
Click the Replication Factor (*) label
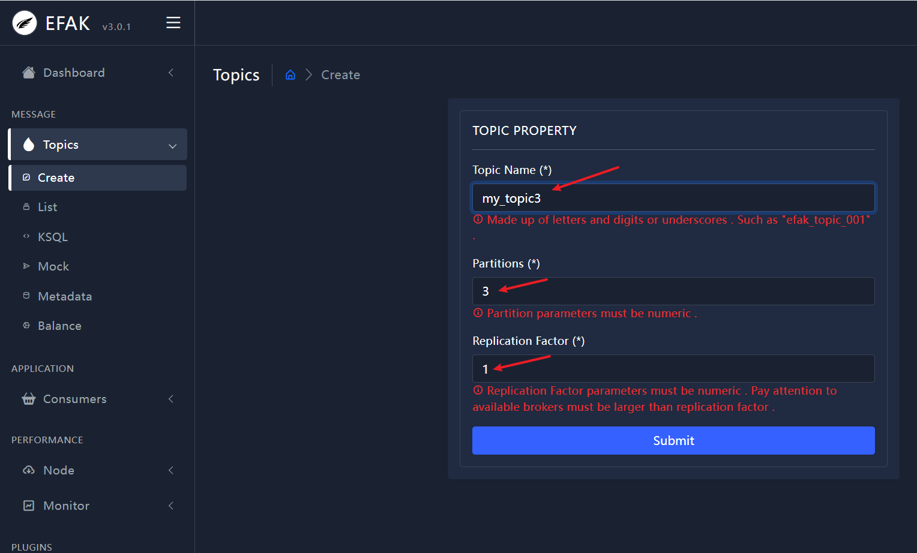coord(528,341)
